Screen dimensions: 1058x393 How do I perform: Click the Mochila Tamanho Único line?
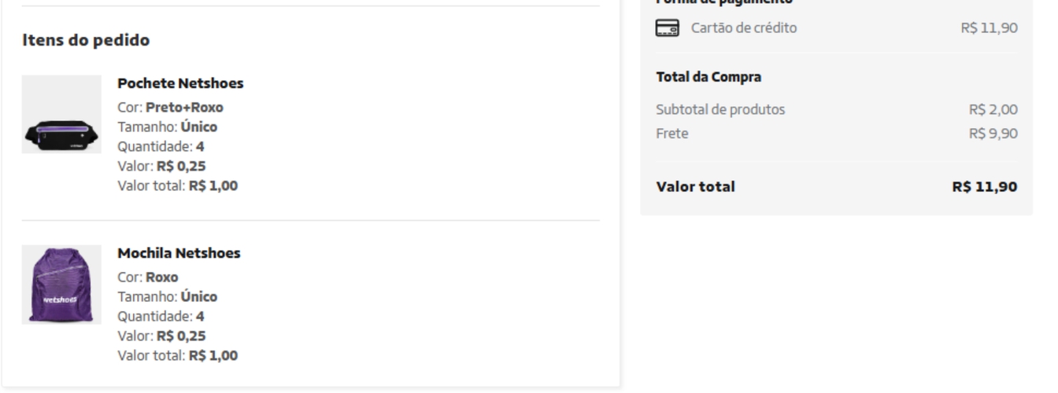tap(167, 297)
